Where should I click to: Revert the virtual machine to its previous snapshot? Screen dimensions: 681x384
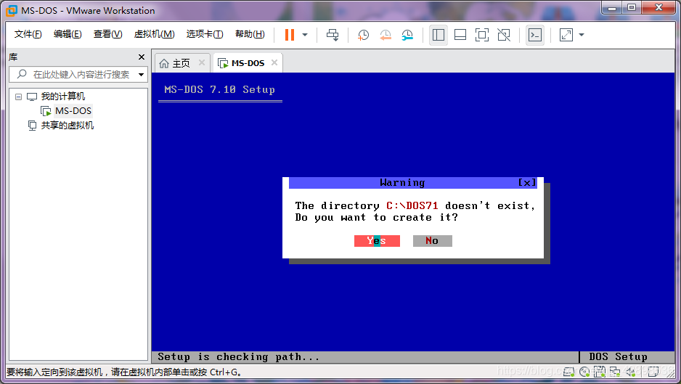(x=386, y=35)
